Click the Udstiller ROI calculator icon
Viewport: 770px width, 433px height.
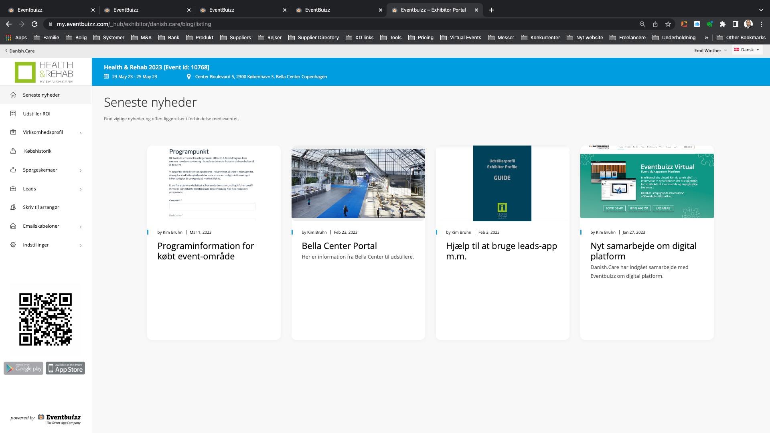pyautogui.click(x=13, y=114)
